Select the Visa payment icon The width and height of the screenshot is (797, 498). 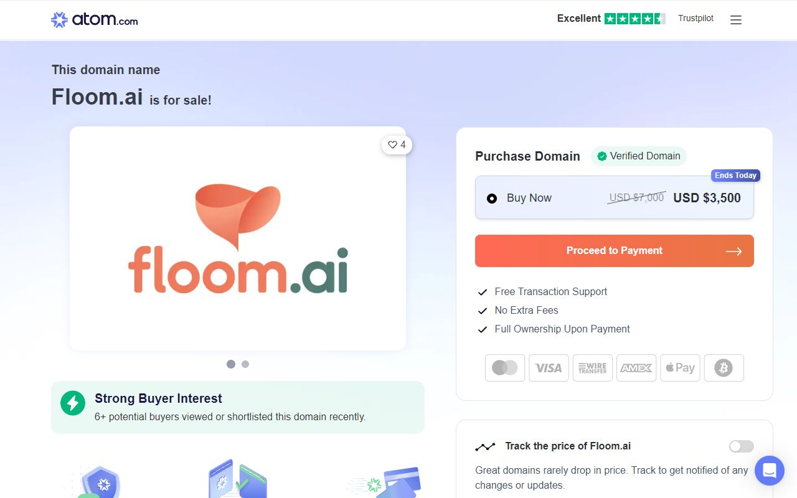[549, 367]
